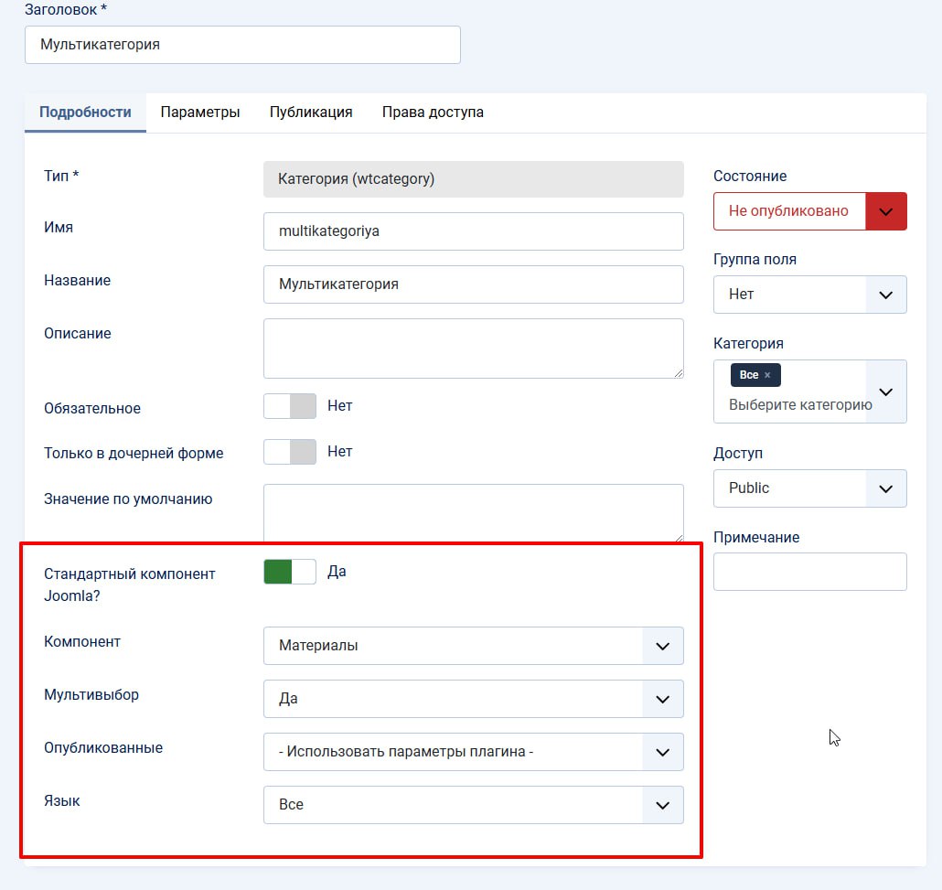942x890 pixels.
Task: Click the Примечание input field
Action: [x=809, y=572]
